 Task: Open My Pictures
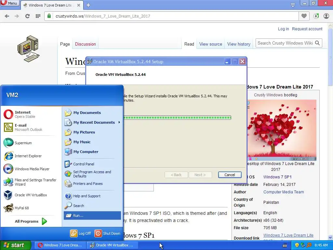point(92,132)
